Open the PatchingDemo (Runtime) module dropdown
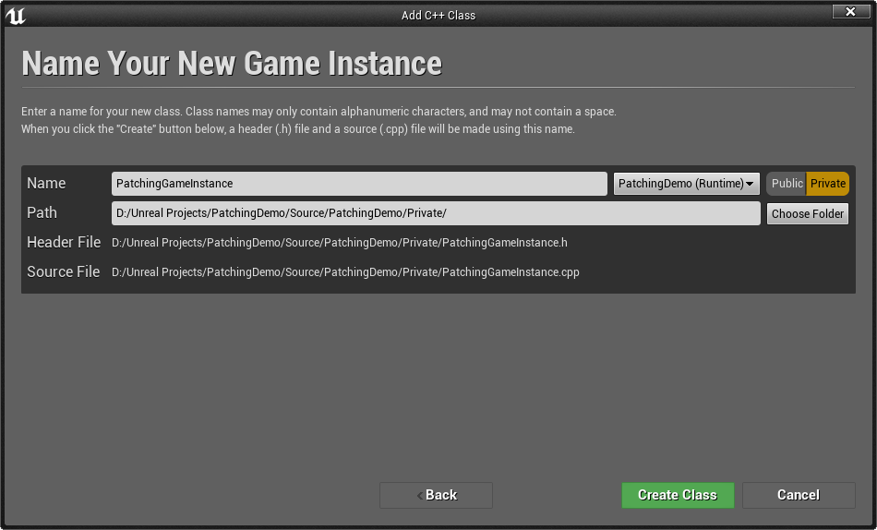The image size is (877, 530). pyautogui.click(x=686, y=184)
